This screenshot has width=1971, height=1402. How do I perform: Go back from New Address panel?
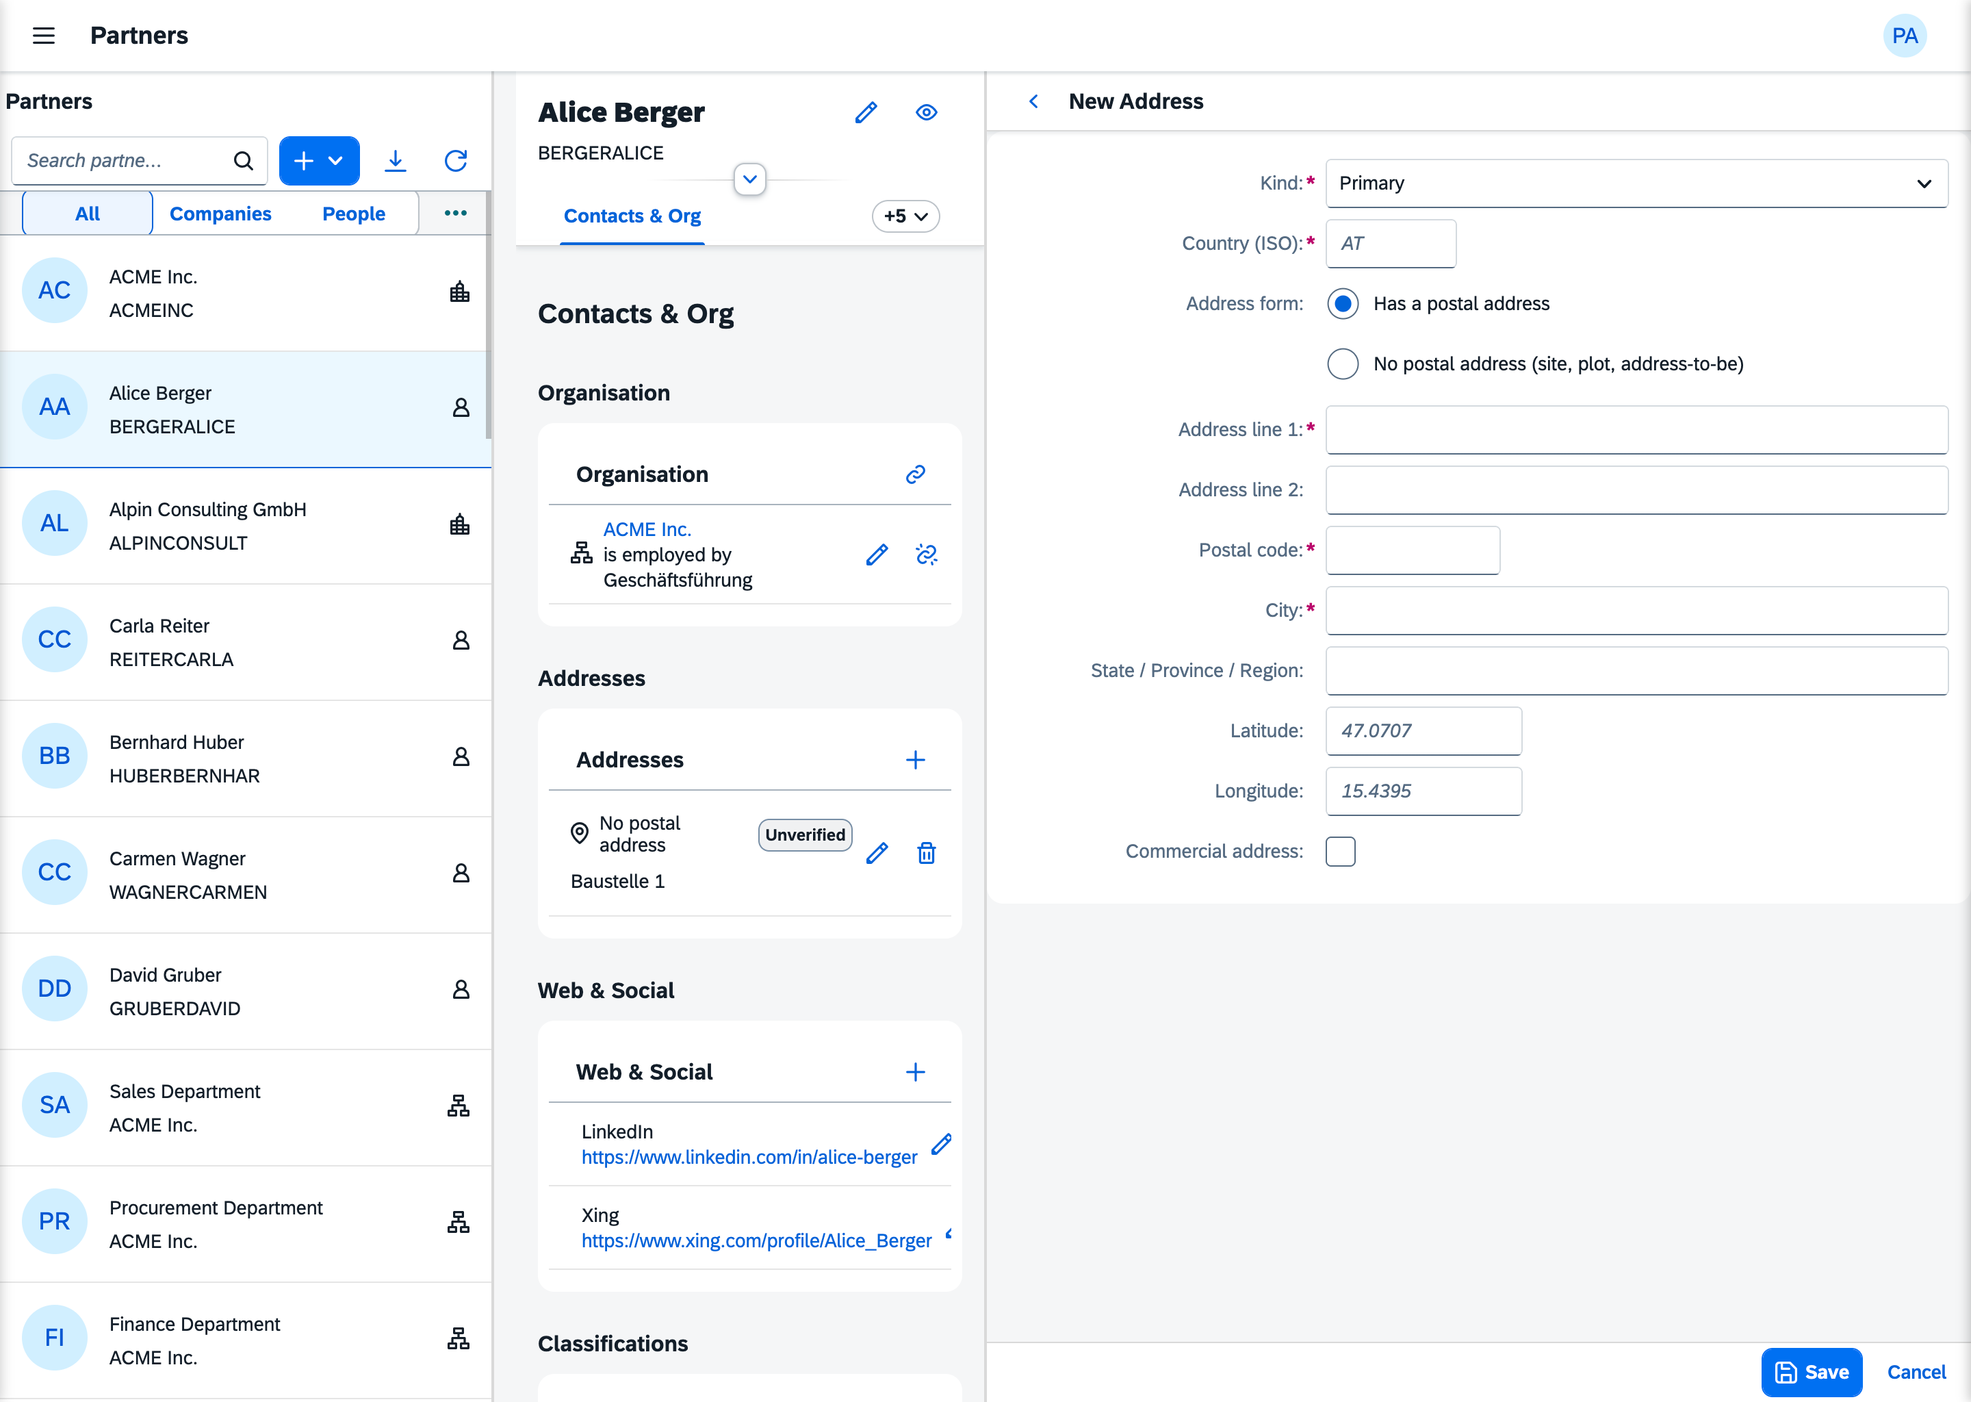pos(1033,102)
